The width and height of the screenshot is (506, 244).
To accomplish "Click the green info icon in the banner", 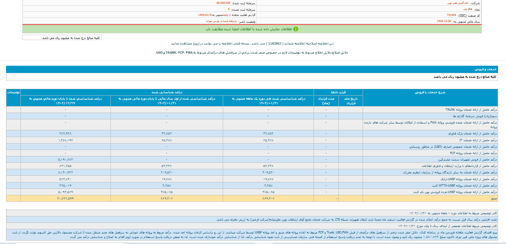I will (296, 29).
